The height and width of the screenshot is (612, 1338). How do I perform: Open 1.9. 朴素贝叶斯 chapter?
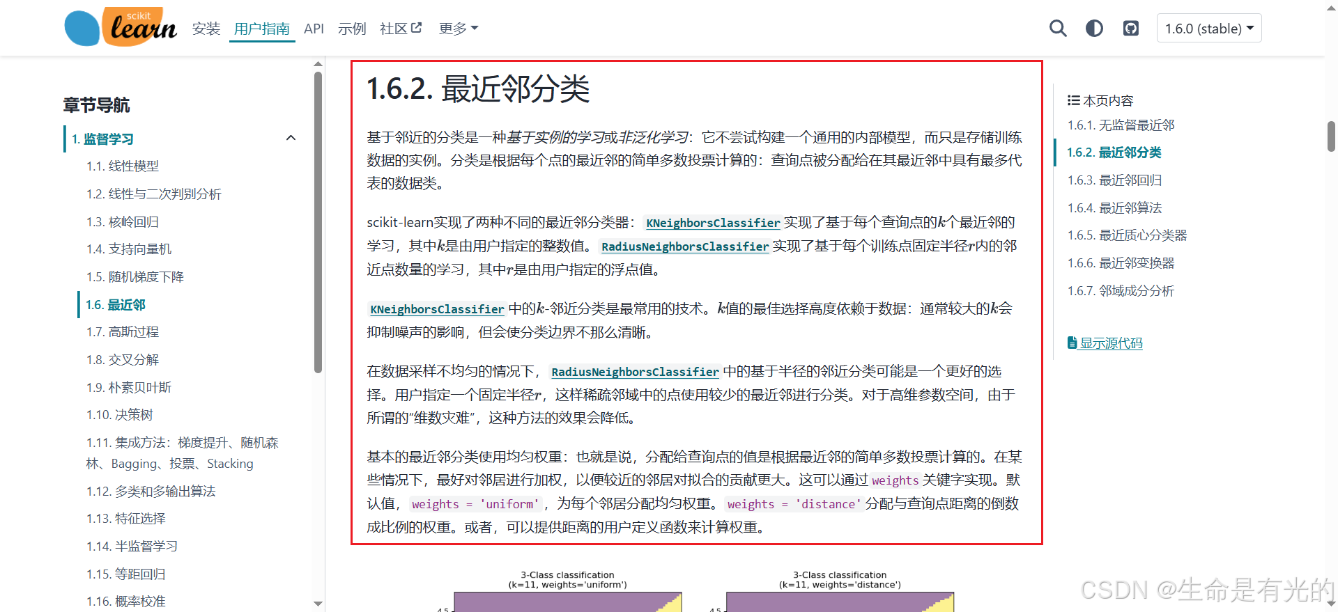coord(129,388)
